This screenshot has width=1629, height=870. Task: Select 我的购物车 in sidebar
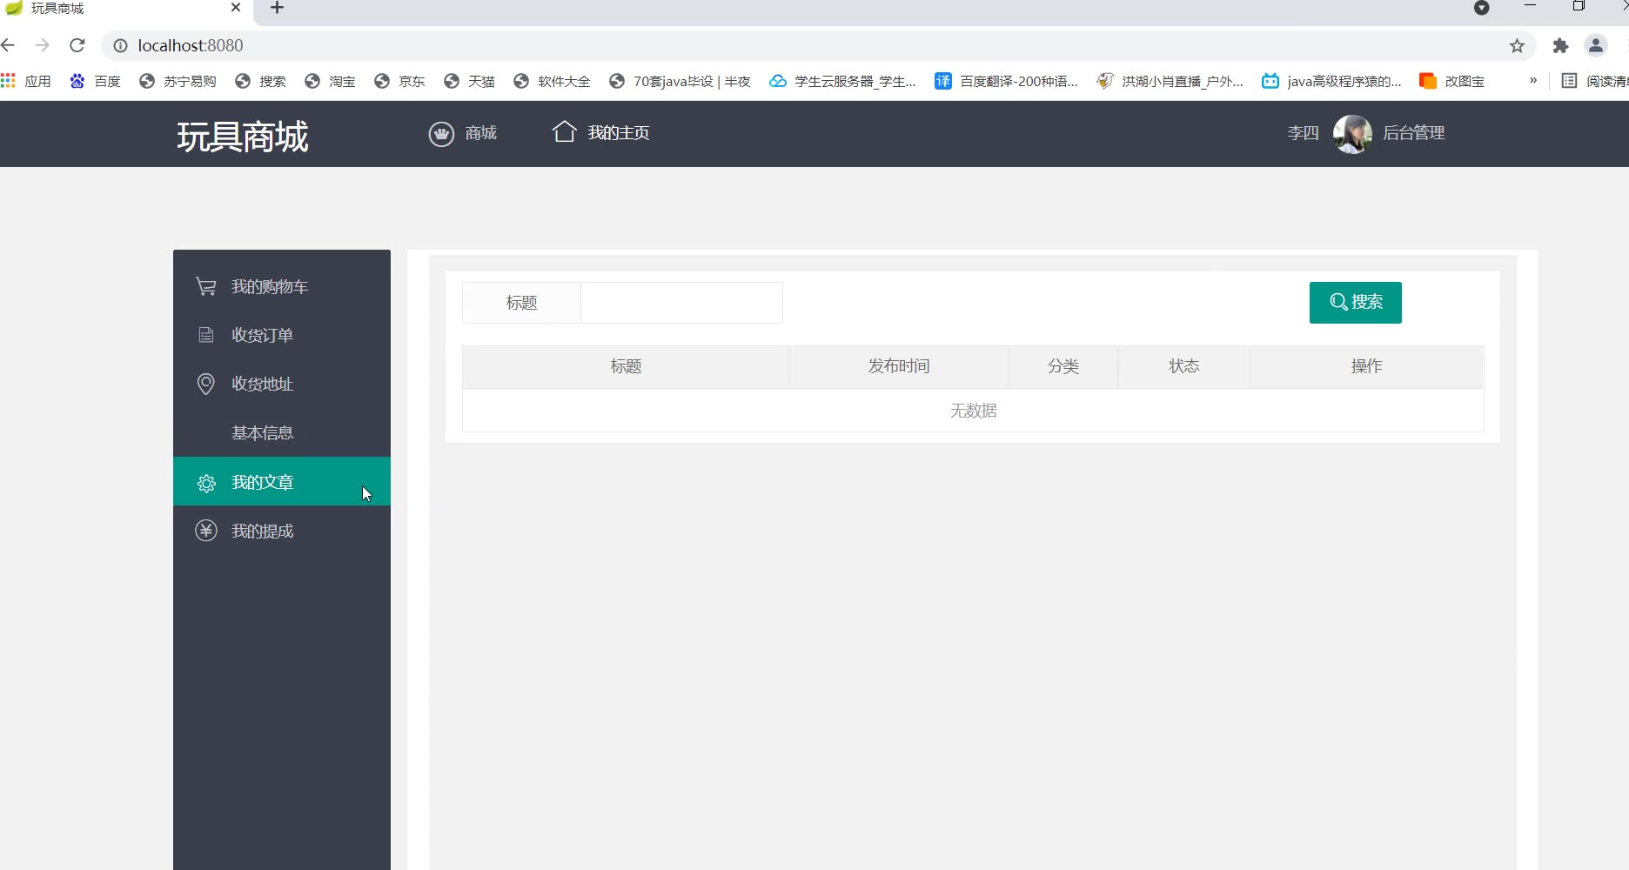282,286
